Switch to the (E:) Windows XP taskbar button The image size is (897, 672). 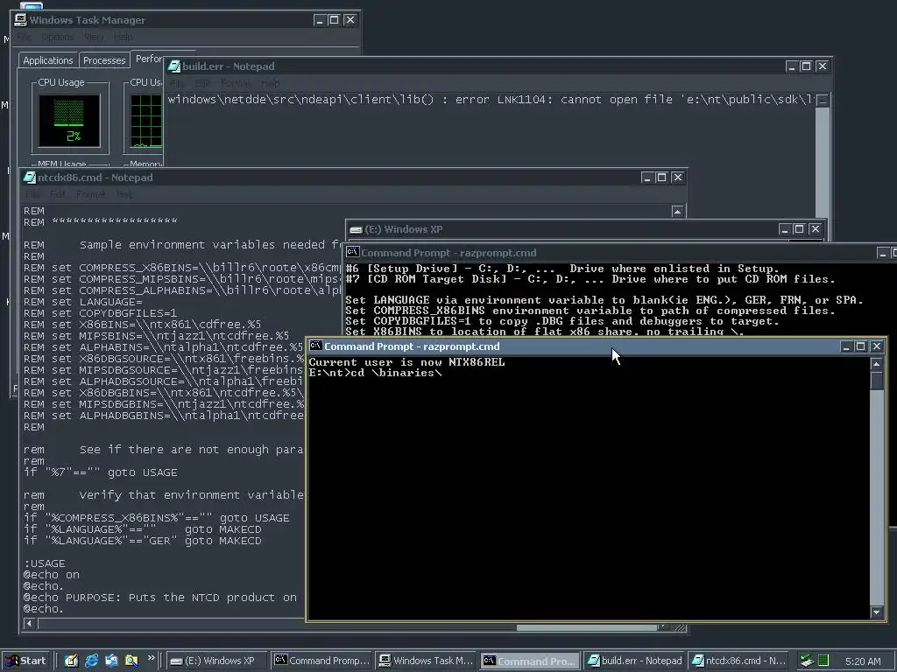coord(217,661)
